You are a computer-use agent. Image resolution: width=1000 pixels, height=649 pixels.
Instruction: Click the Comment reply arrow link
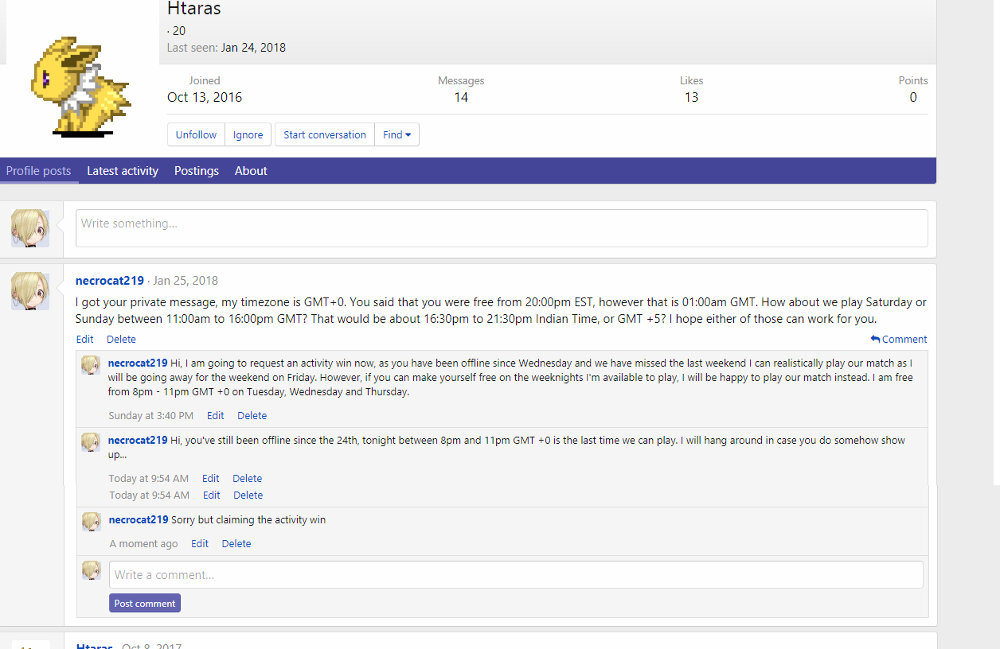pos(899,339)
